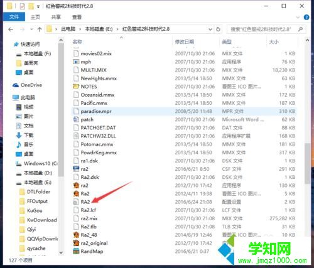Screen dimensions: 314x268
Task: Switch to the 查看 ribbon tab
Action: [x=77, y=17]
